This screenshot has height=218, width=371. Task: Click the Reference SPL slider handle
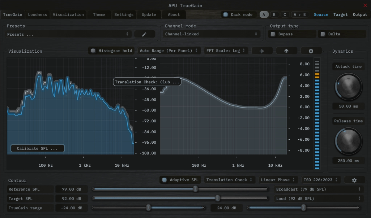pyautogui.click(x=196, y=189)
